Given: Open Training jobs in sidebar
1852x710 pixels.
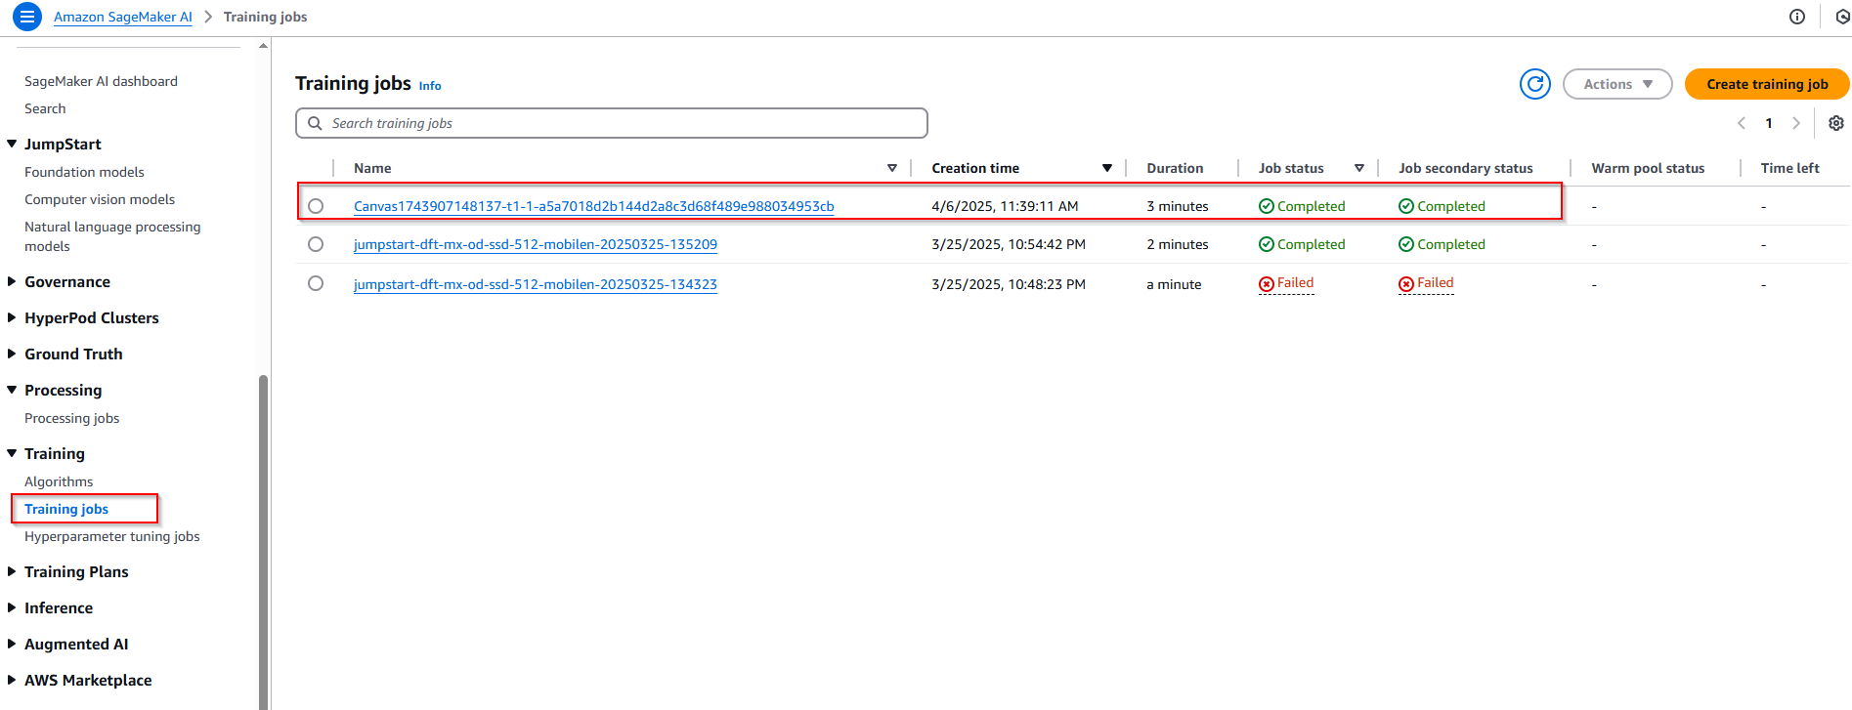Looking at the screenshot, I should click(x=66, y=509).
